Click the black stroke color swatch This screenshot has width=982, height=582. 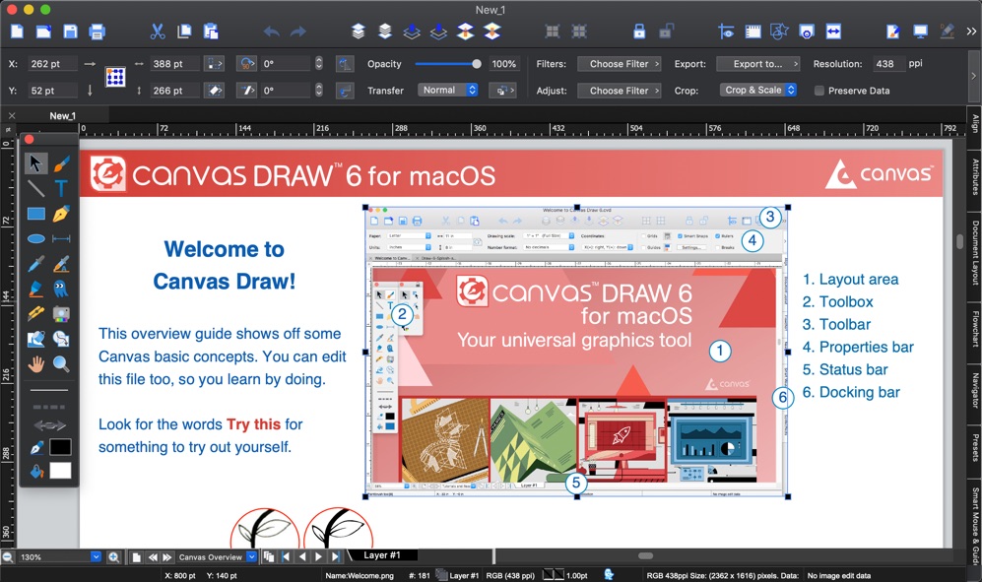pyautogui.click(x=60, y=447)
